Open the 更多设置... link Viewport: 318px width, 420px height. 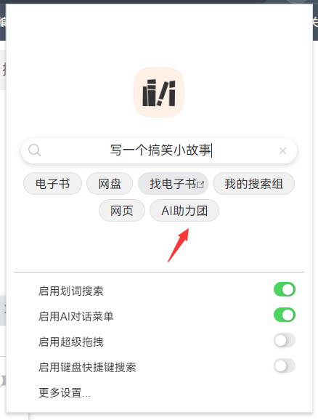tap(65, 392)
